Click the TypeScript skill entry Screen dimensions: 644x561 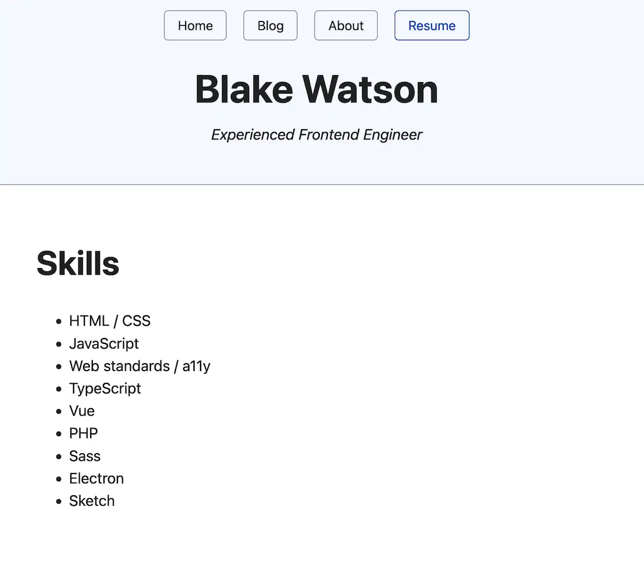pyautogui.click(x=105, y=388)
